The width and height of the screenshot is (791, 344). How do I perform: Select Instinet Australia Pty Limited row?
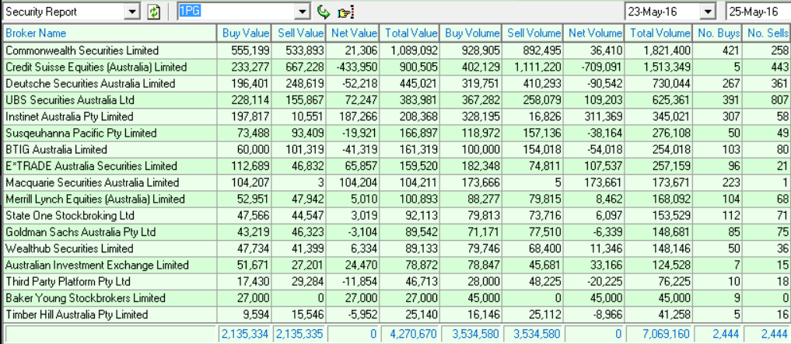point(395,116)
